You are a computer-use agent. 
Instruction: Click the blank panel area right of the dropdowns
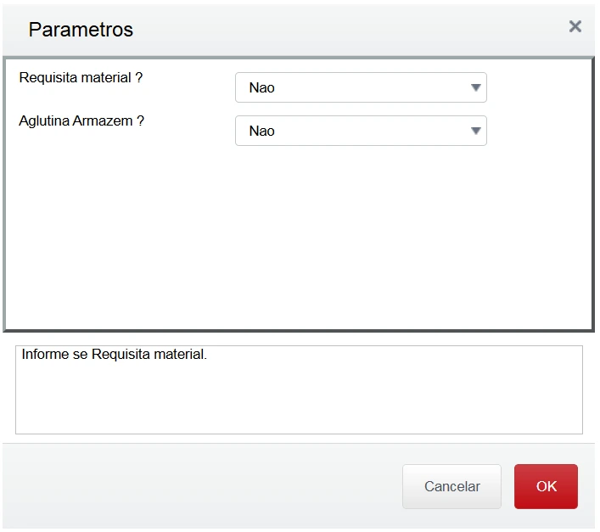coord(539,110)
